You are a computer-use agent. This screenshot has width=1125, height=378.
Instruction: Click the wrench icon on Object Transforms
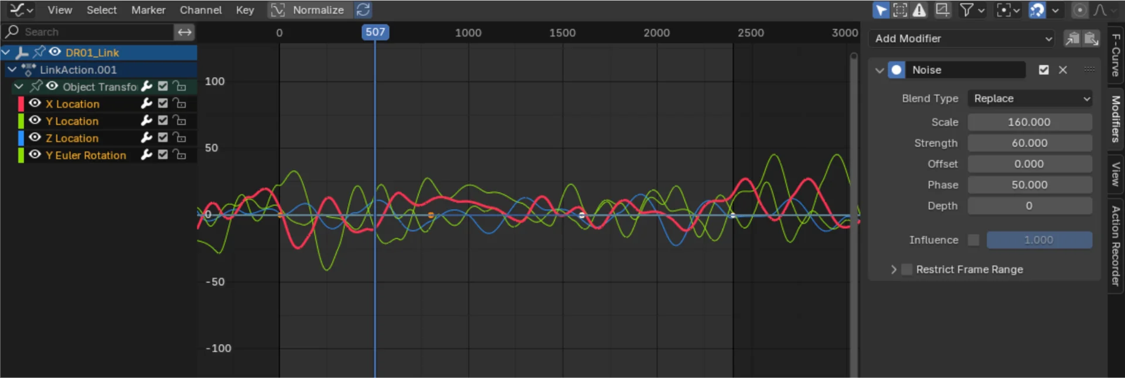[146, 87]
